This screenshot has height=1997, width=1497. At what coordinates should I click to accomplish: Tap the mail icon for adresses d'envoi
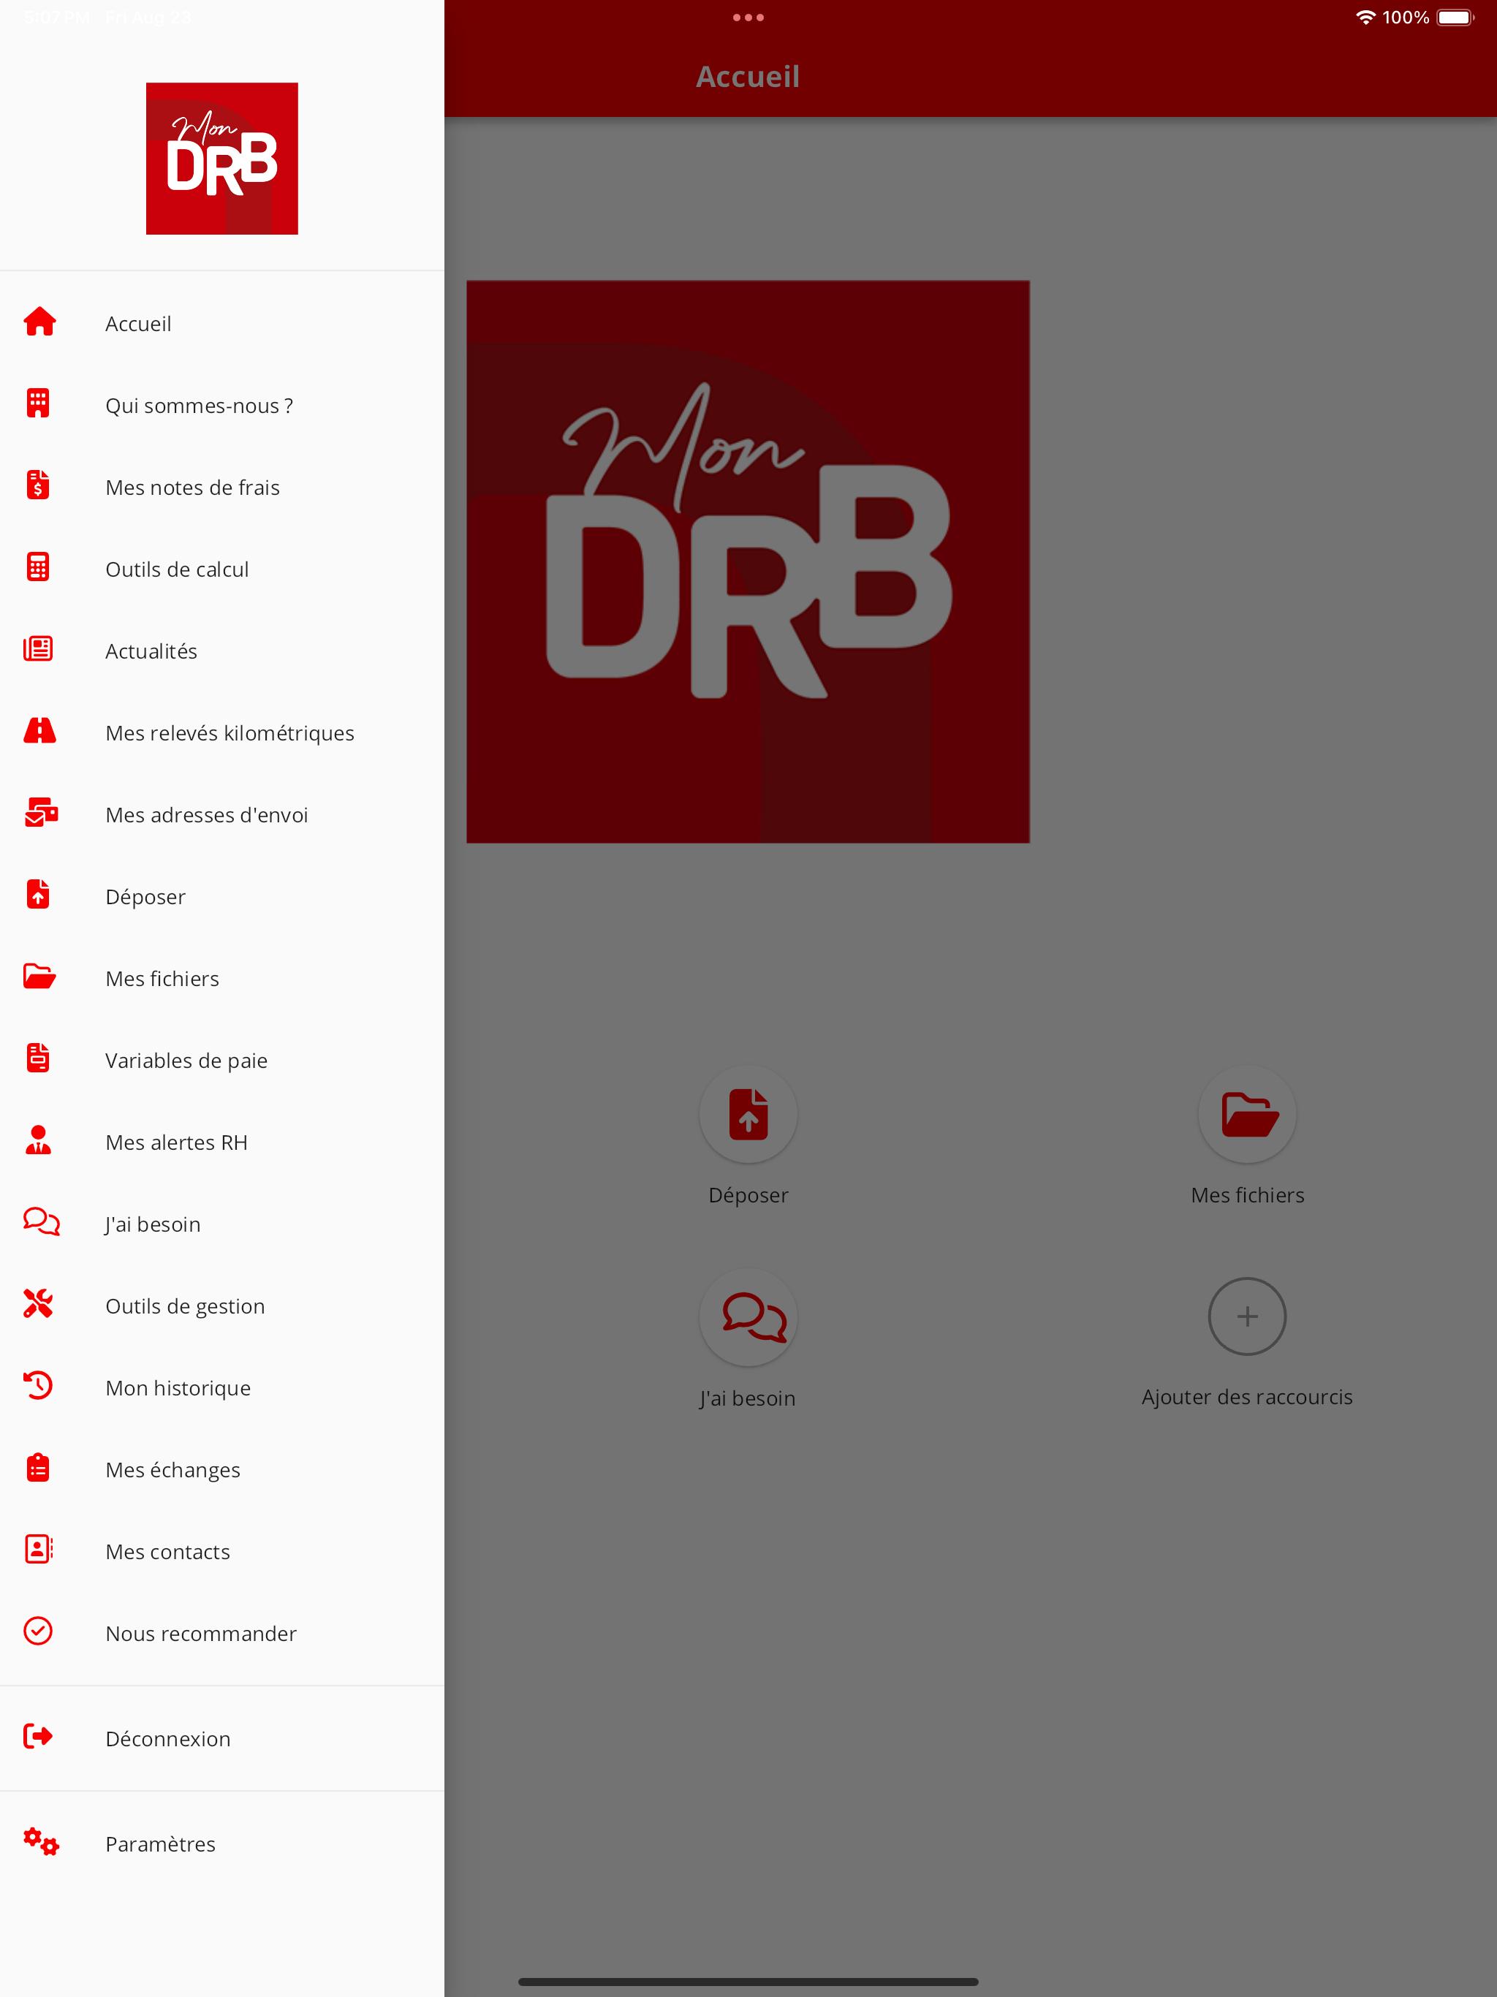pyautogui.click(x=41, y=813)
